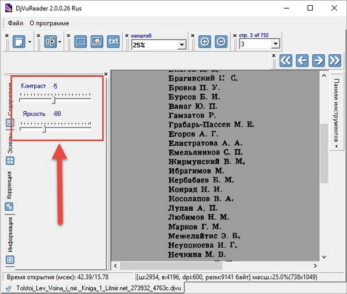The width and height of the screenshot is (347, 294).
Task: Go to the previous page arrow
Action: point(301,60)
